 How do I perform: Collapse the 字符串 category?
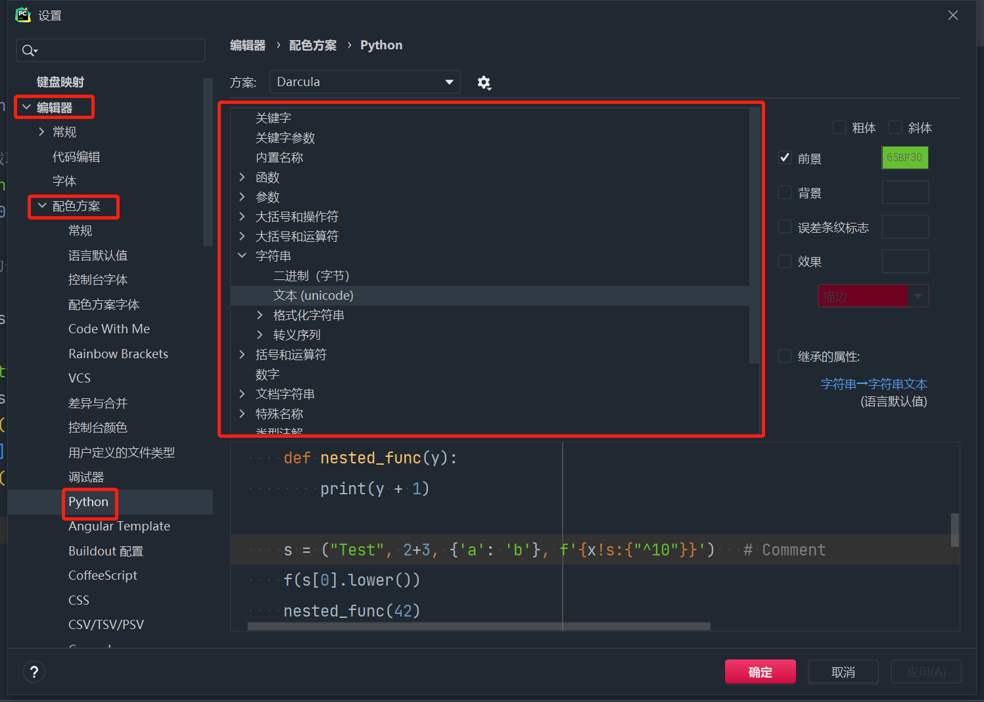tap(242, 256)
